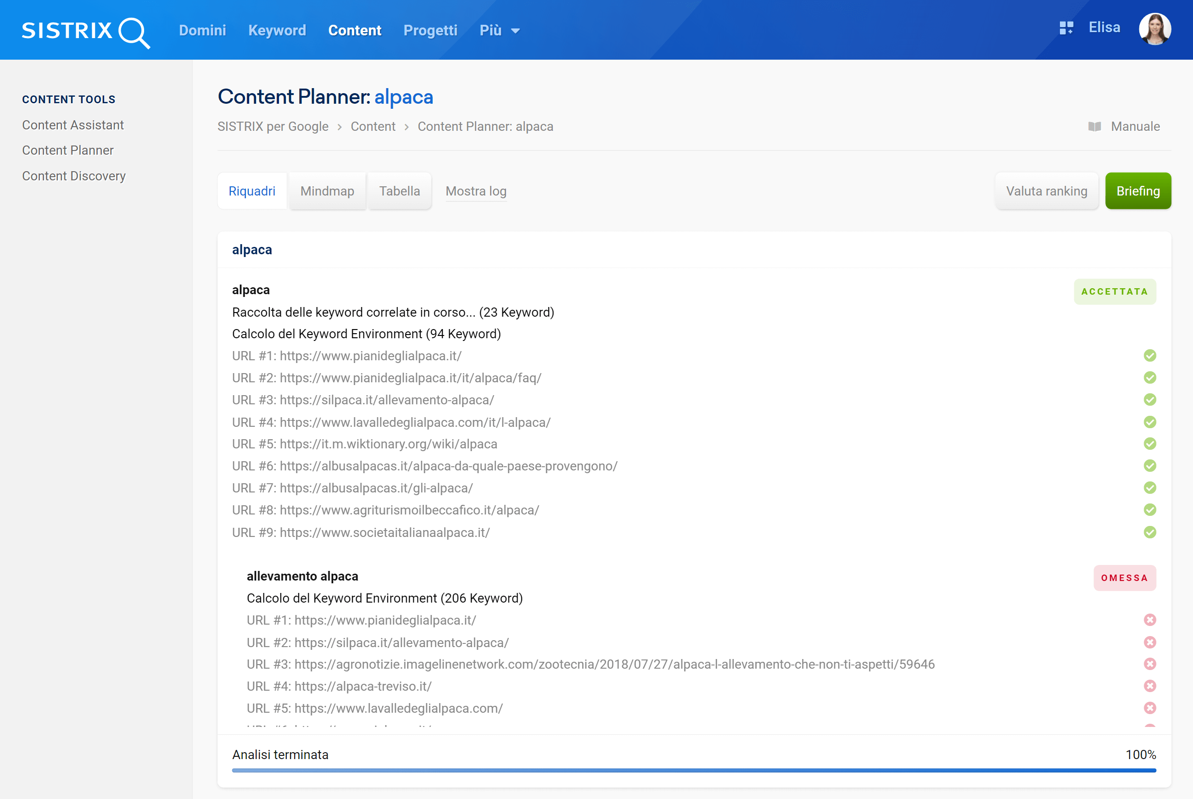
Task: Click red cross for allevamento silpaca URL #2
Action: (x=1150, y=643)
